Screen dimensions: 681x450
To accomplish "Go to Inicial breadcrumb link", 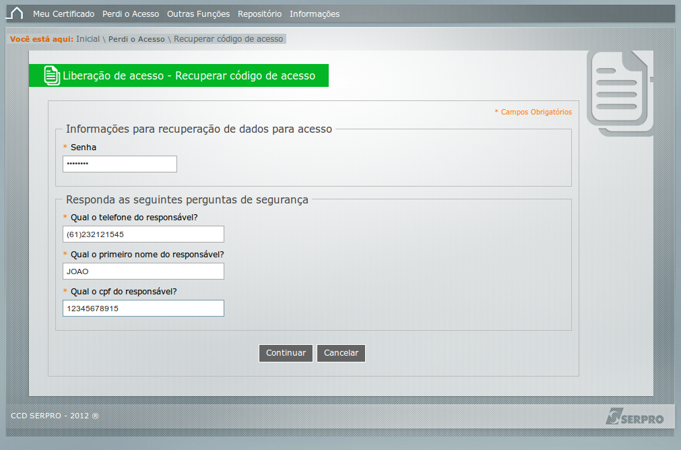I will click(88, 39).
